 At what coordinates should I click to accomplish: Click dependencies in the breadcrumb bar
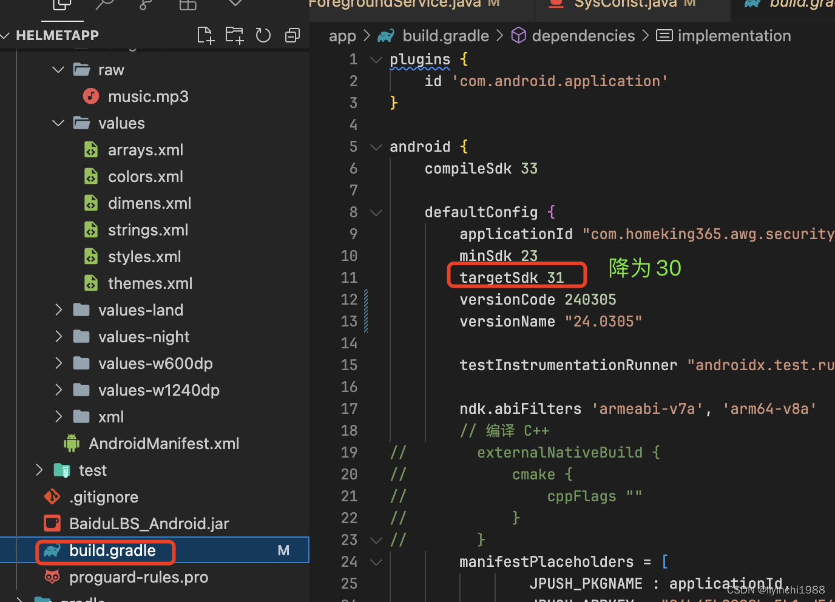pos(583,35)
